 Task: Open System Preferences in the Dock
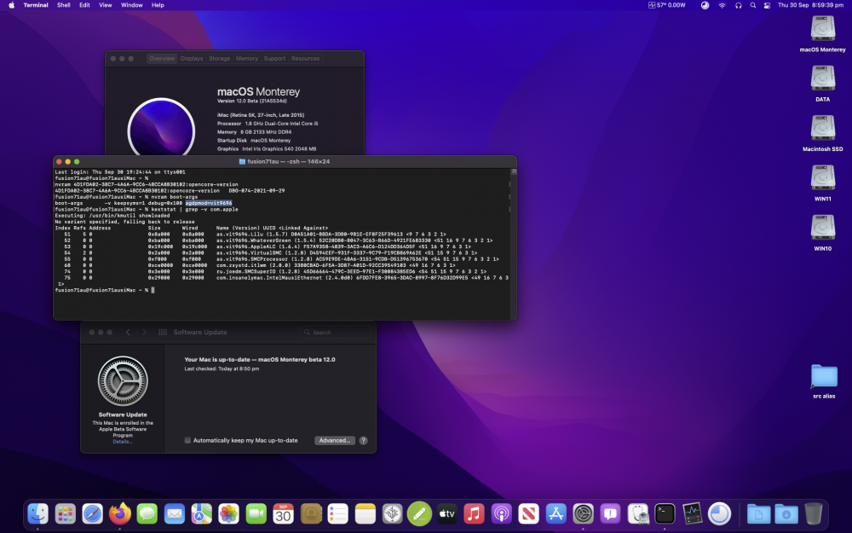[x=583, y=513]
